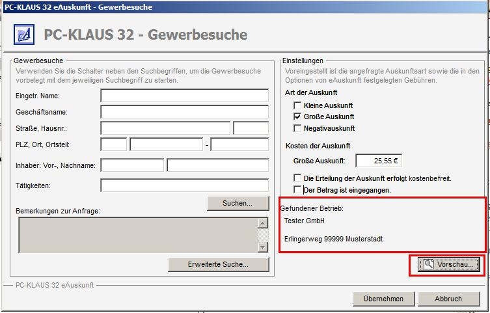Focus the Tätigkeiten input field
The image size is (490, 313).
[184, 185]
